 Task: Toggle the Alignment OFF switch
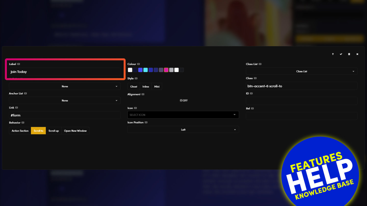pyautogui.click(x=184, y=100)
